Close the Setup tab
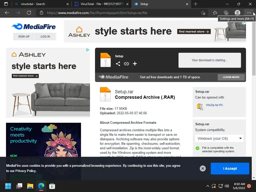The width and height of the screenshot is (256, 192). pyautogui.click(x=187, y=4)
